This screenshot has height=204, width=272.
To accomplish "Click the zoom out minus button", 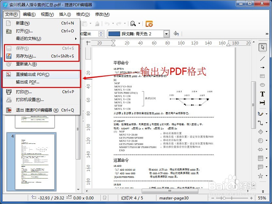I will point(213,198).
